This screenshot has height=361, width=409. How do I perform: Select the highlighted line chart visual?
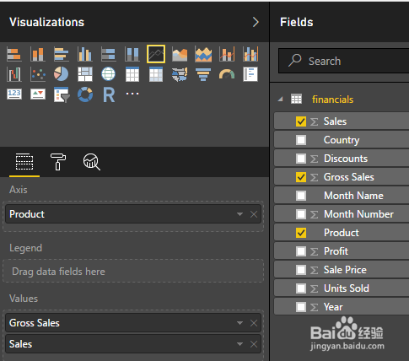pyautogui.click(x=156, y=54)
